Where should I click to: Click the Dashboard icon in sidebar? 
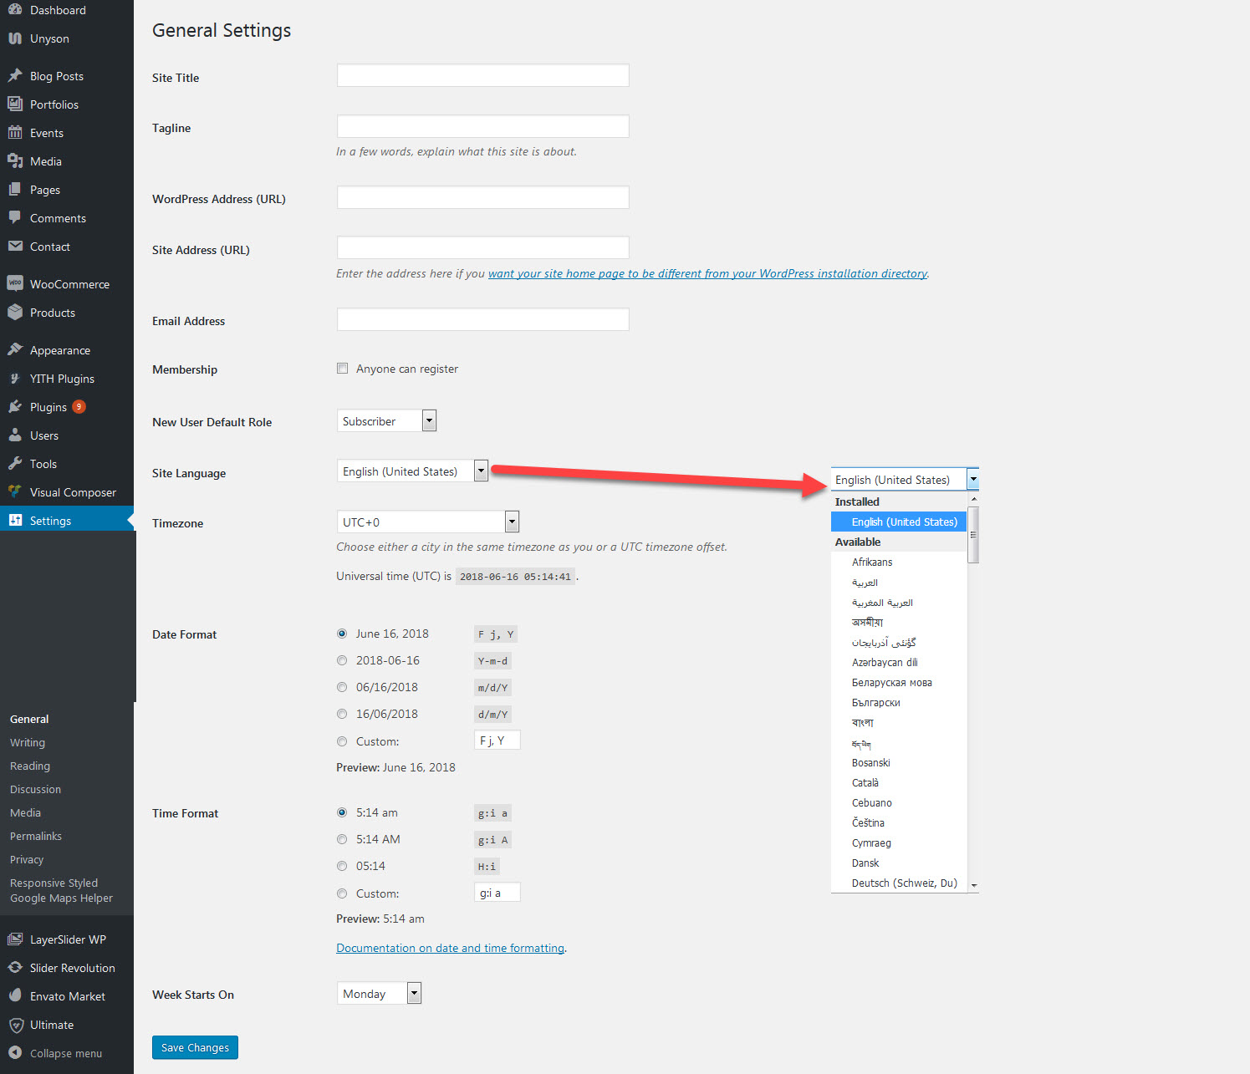(x=15, y=10)
